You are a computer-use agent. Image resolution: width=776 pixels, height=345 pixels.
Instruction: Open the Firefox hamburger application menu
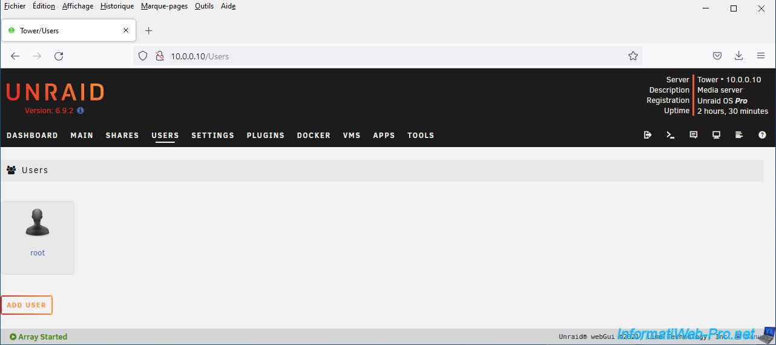[x=761, y=56]
